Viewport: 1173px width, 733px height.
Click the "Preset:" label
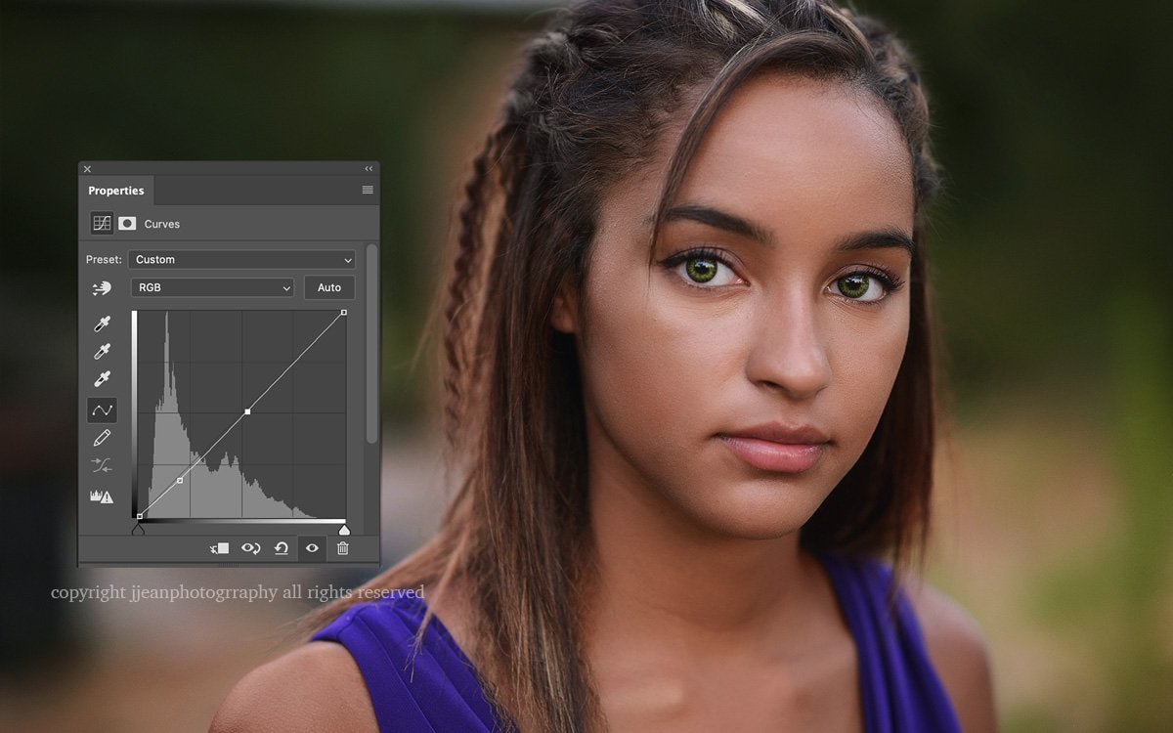(104, 260)
